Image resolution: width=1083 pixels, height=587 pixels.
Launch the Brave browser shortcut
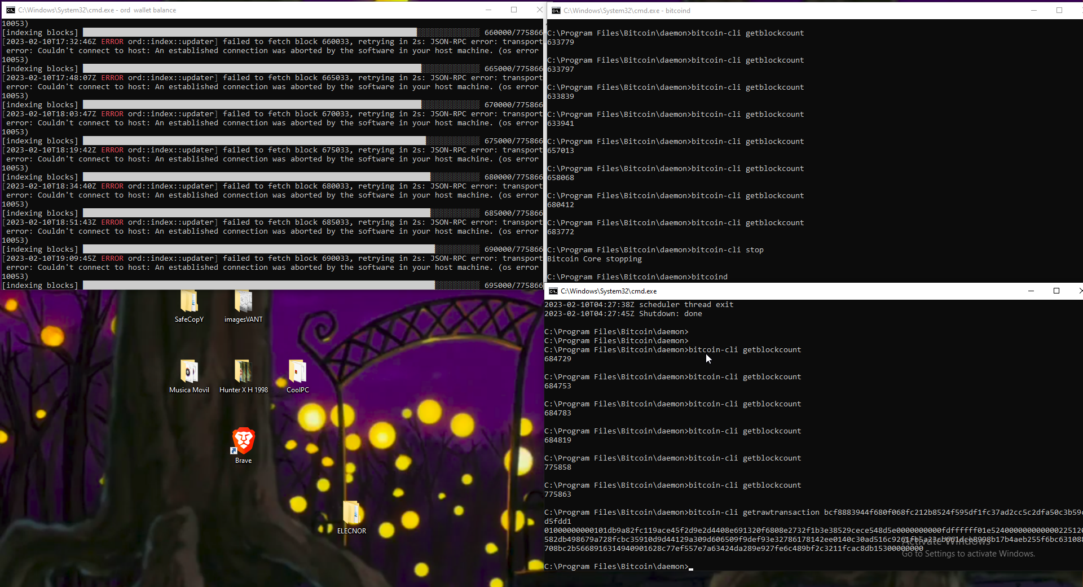[x=243, y=442]
